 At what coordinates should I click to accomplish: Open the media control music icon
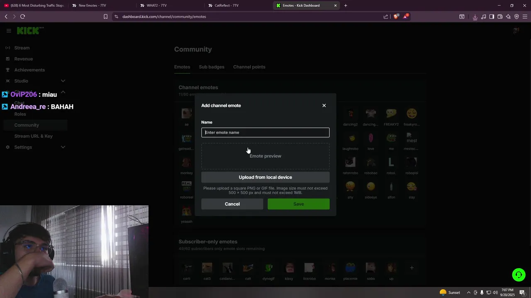(483, 17)
